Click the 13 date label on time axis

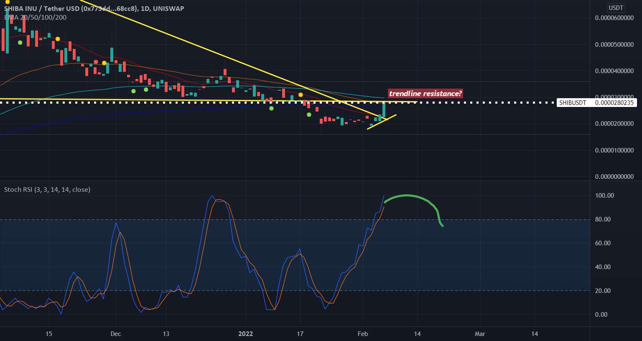[166, 334]
